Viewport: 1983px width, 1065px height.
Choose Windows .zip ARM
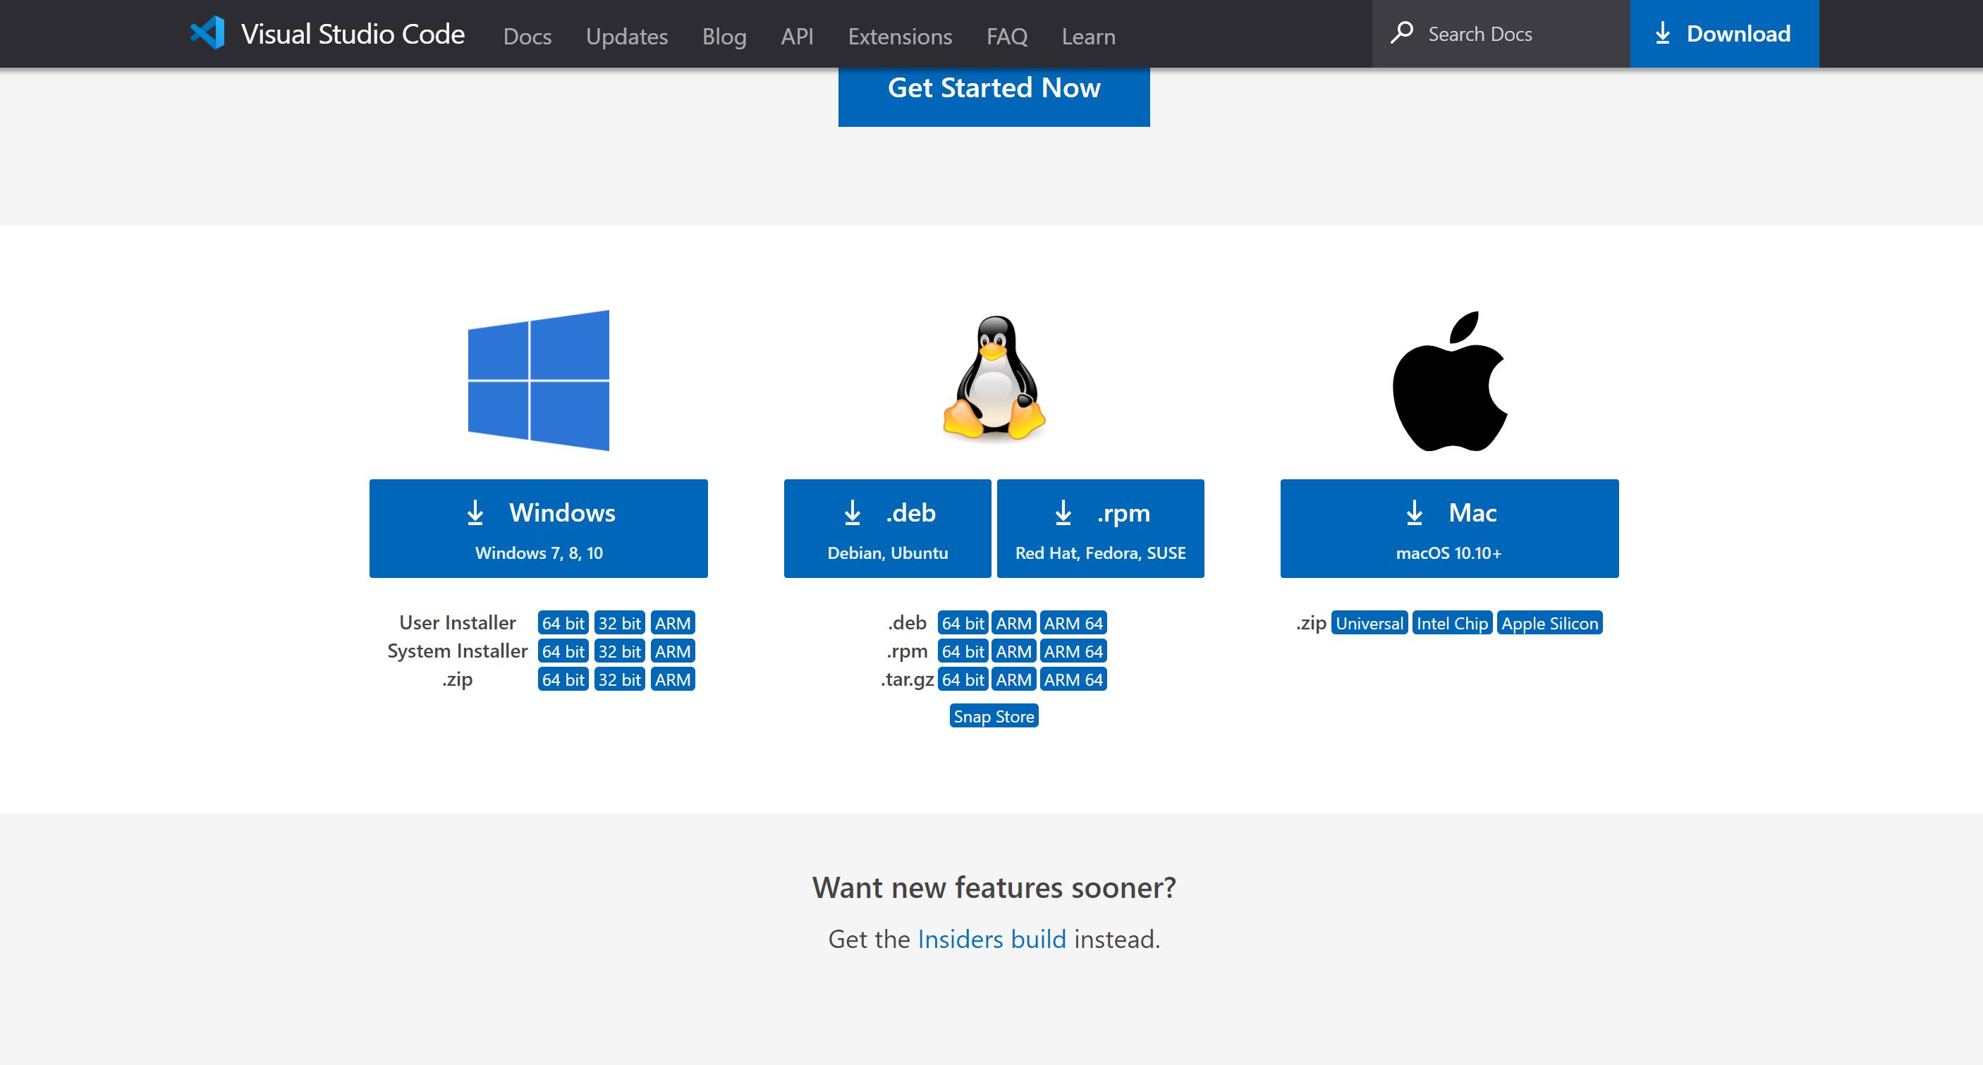coord(673,679)
